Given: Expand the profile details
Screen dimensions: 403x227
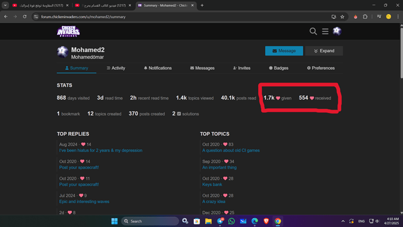Looking at the screenshot, I should [324, 51].
